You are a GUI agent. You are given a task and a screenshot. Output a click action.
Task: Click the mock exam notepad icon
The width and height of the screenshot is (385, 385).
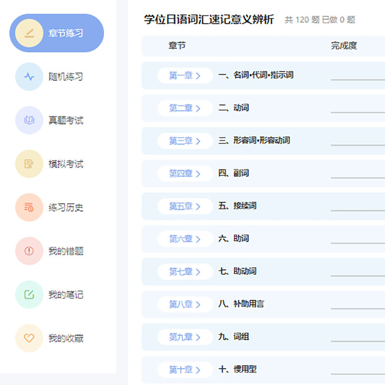(x=29, y=164)
